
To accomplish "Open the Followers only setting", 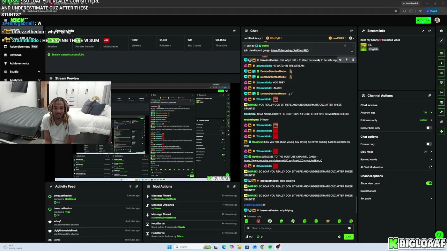I will pos(396,120).
